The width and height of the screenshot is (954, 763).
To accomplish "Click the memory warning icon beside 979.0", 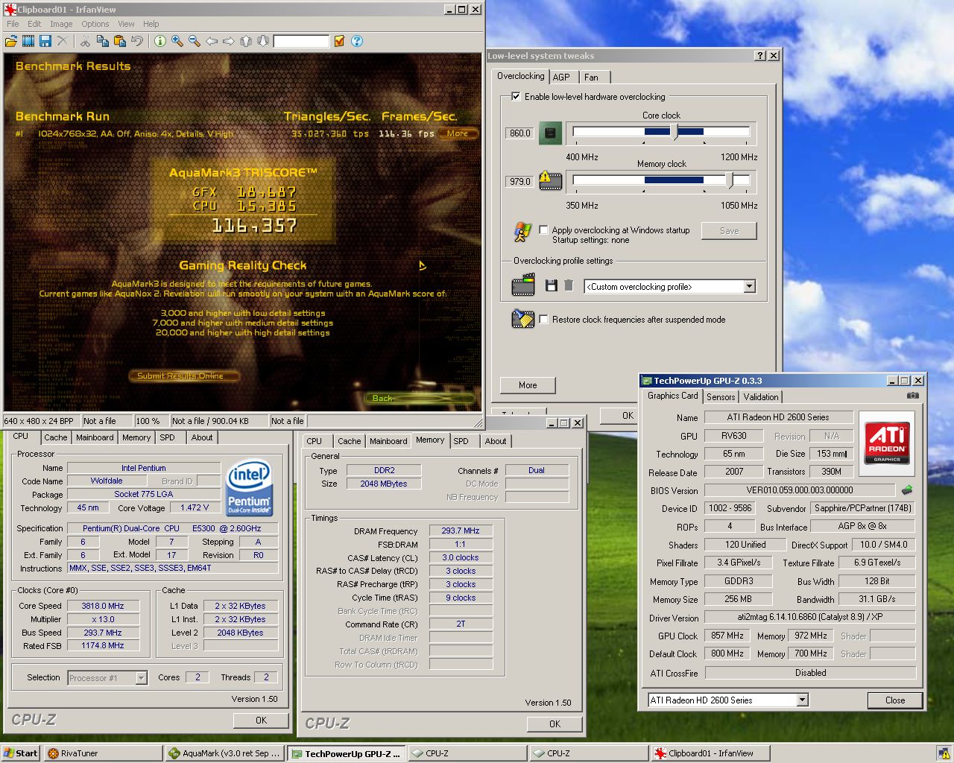I will [x=550, y=181].
